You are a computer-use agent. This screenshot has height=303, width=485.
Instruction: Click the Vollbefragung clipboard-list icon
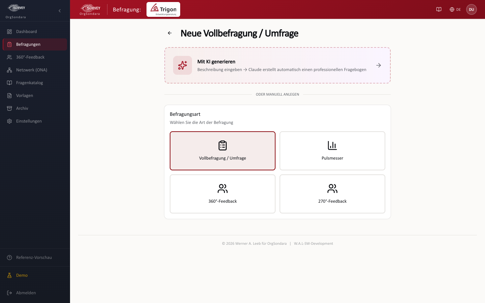tap(223, 145)
